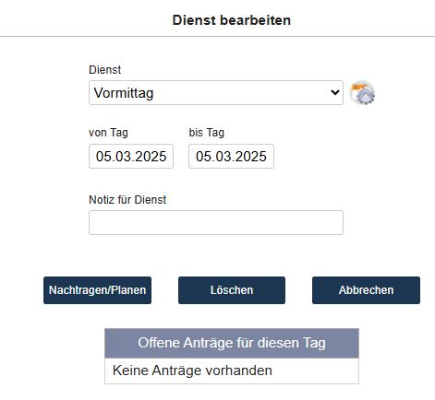
Task: Focus the Notiz für Dienst text box
Action: pyautogui.click(x=216, y=222)
